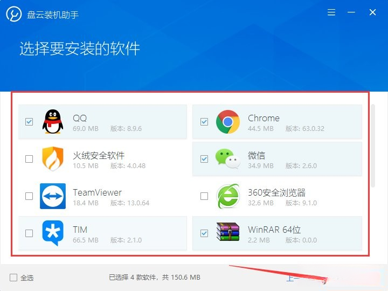Viewport: 388px width, 291px height.
Task: Click the 盘云装机助手 logo icon
Action: (x=14, y=14)
